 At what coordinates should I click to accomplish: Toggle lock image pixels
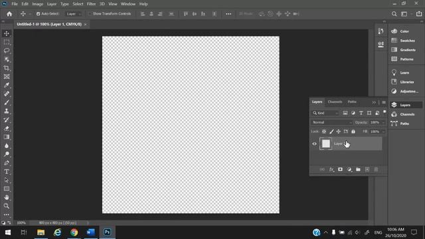pyautogui.click(x=331, y=131)
